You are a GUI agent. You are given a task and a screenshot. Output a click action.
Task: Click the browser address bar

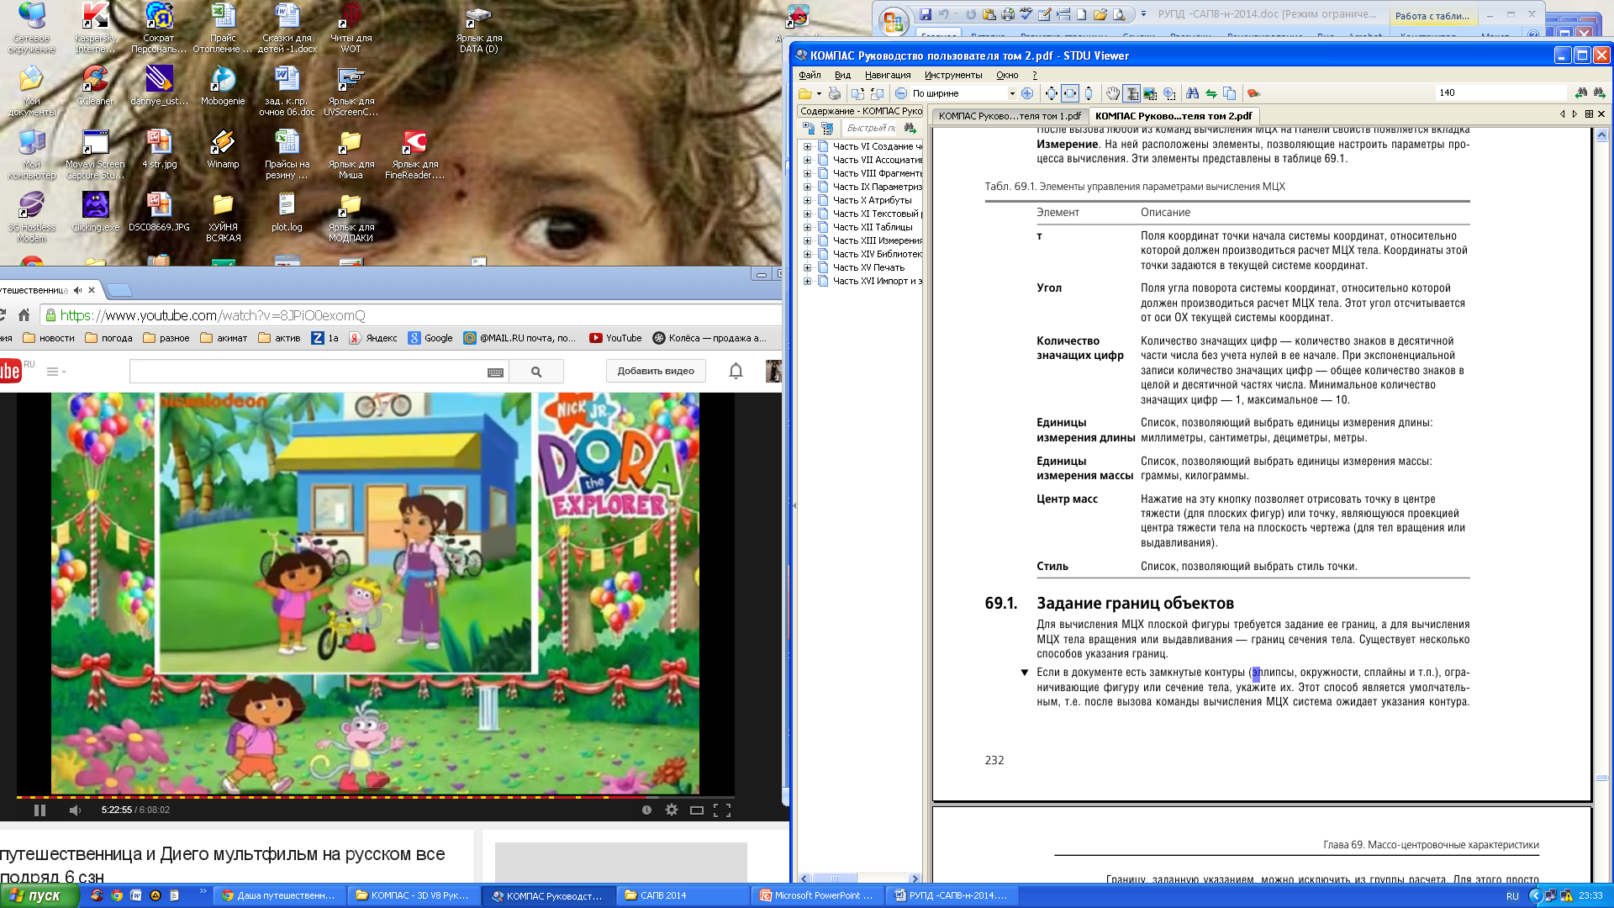[412, 315]
